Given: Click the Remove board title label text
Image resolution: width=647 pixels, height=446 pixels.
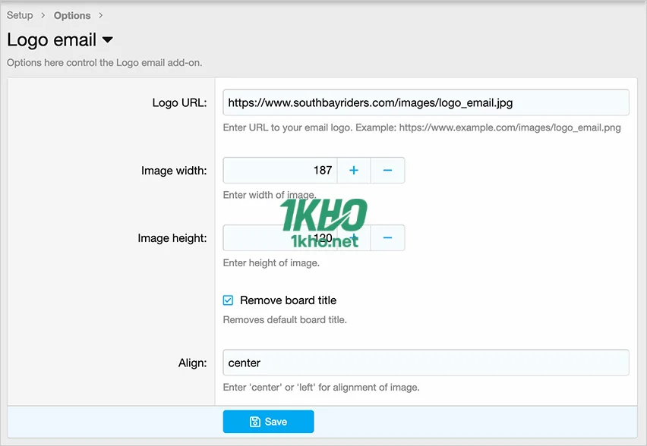Looking at the screenshot, I should click(x=288, y=300).
